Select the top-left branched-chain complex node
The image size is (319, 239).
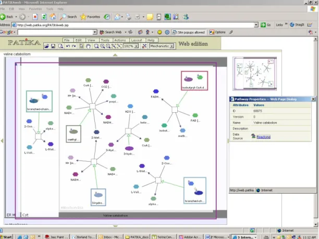[39, 101]
